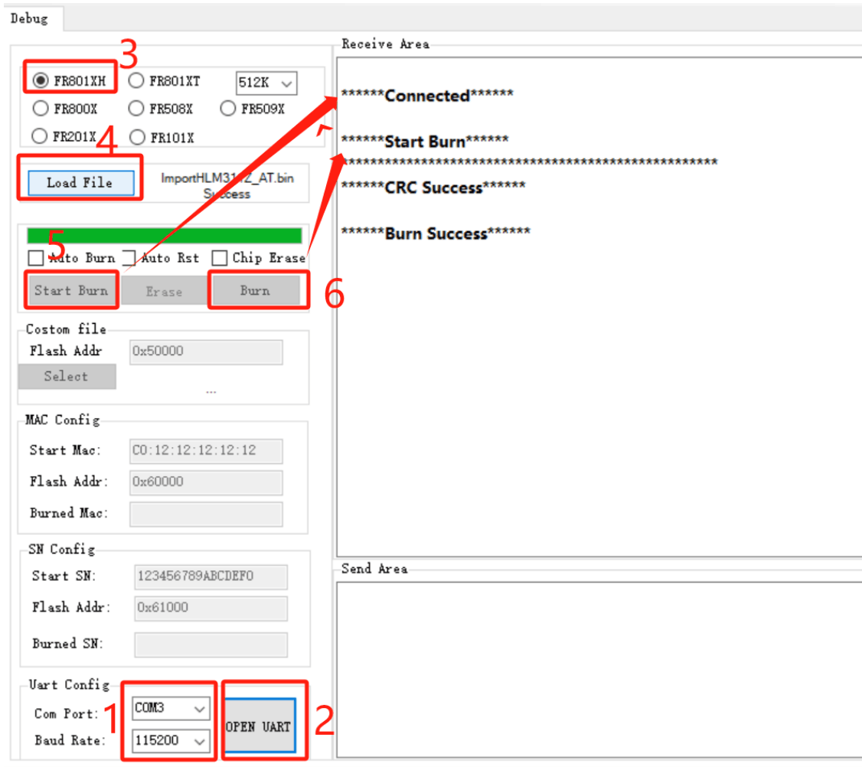Click the Start Mac input field

206,452
